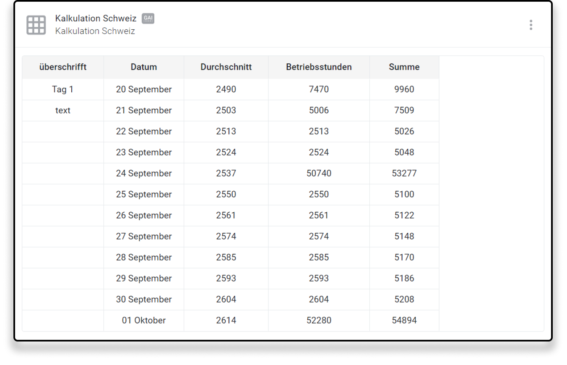Select the Summe value 54894
This screenshot has height=365, width=567.
coord(404,320)
